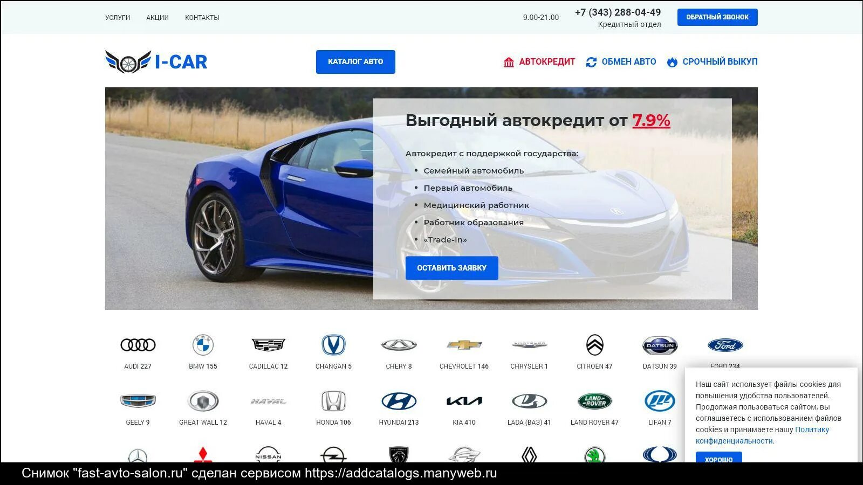Open the Skoda green logo
Image resolution: width=863 pixels, height=485 pixels.
click(594, 455)
